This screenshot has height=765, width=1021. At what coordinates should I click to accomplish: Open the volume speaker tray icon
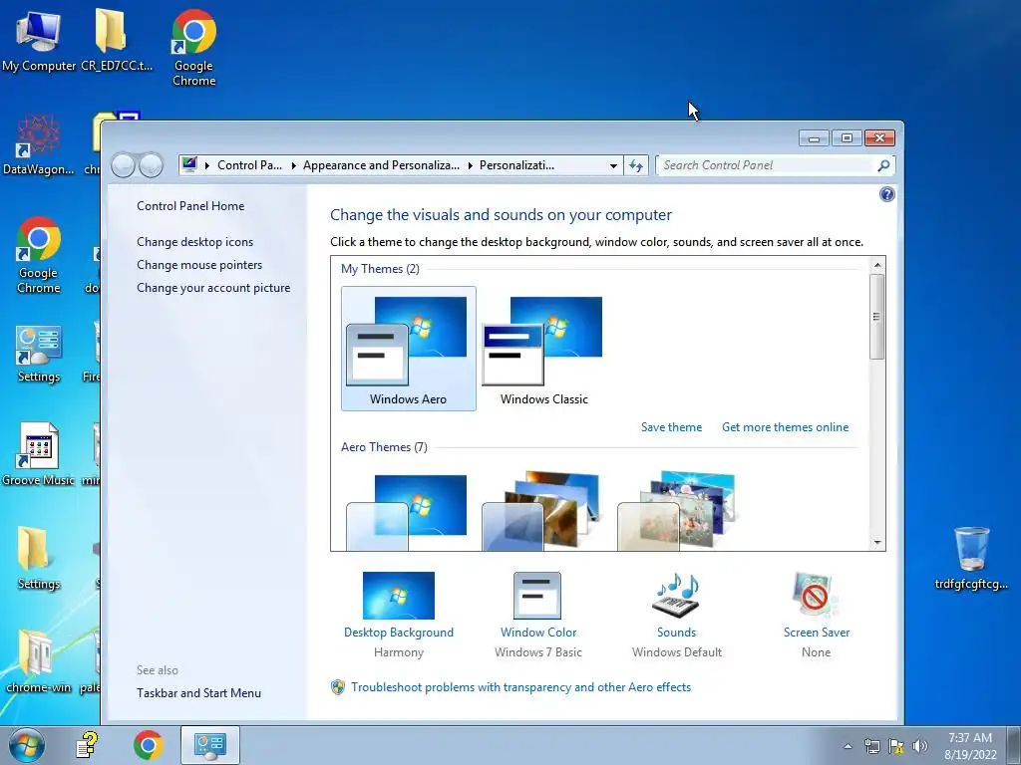(920, 746)
